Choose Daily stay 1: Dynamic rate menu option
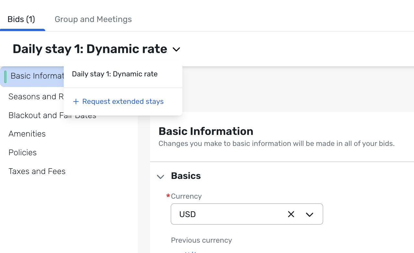 click(x=115, y=74)
